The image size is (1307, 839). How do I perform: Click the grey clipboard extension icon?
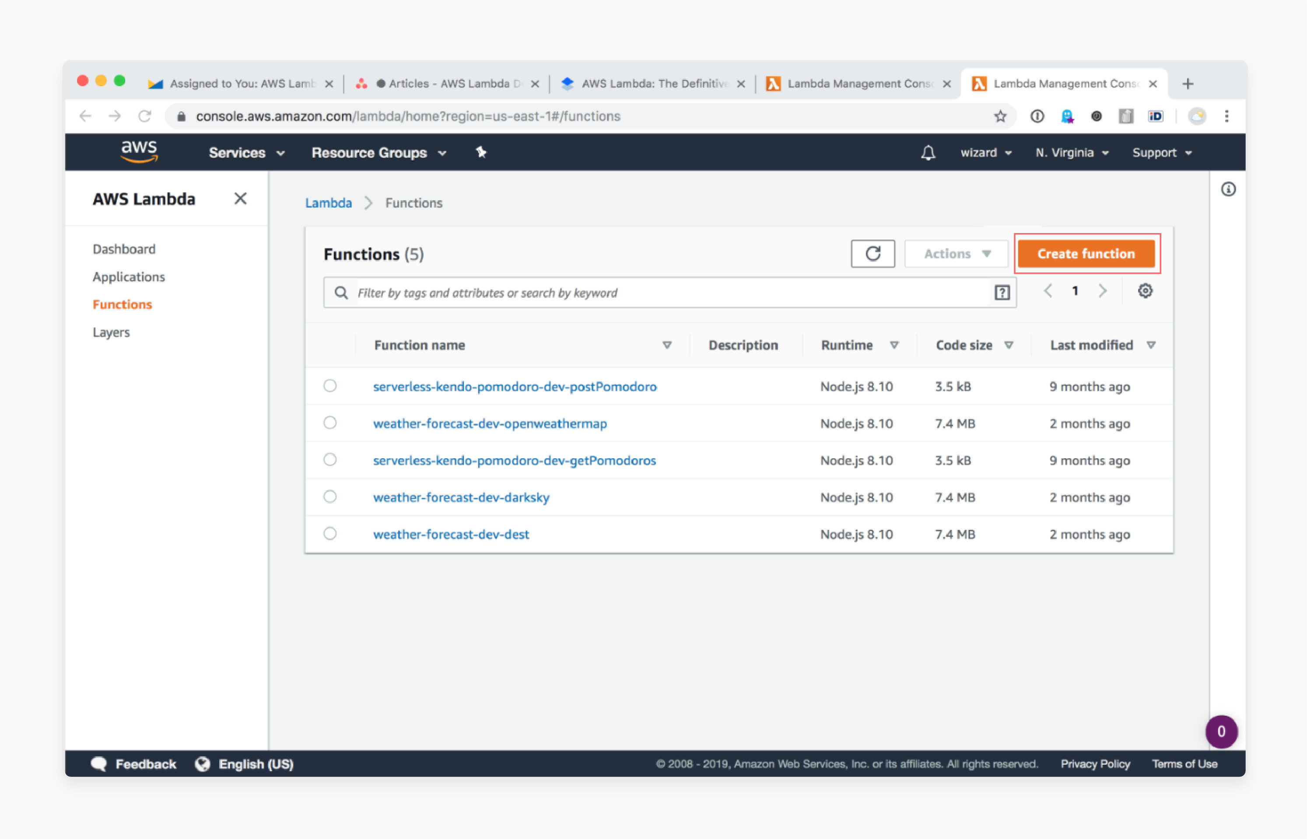tap(1126, 116)
